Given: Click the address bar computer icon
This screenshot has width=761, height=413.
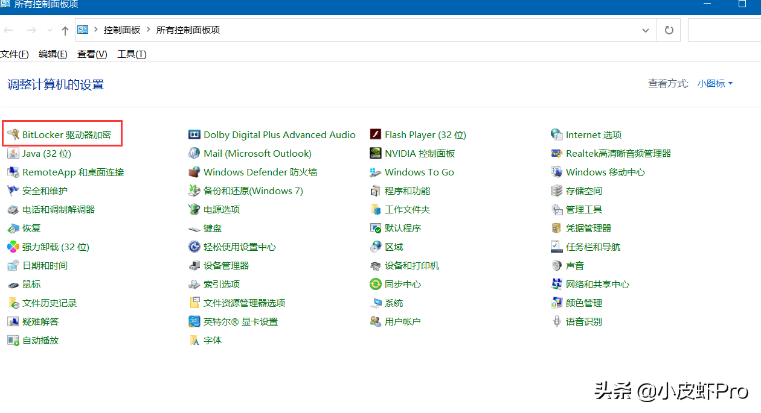Looking at the screenshot, I should [x=83, y=30].
